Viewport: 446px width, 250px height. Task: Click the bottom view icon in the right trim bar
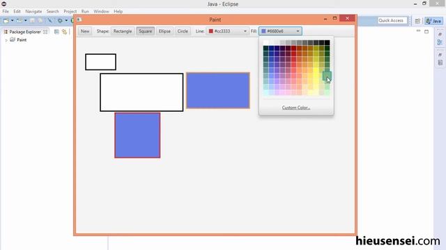[x=440, y=62]
